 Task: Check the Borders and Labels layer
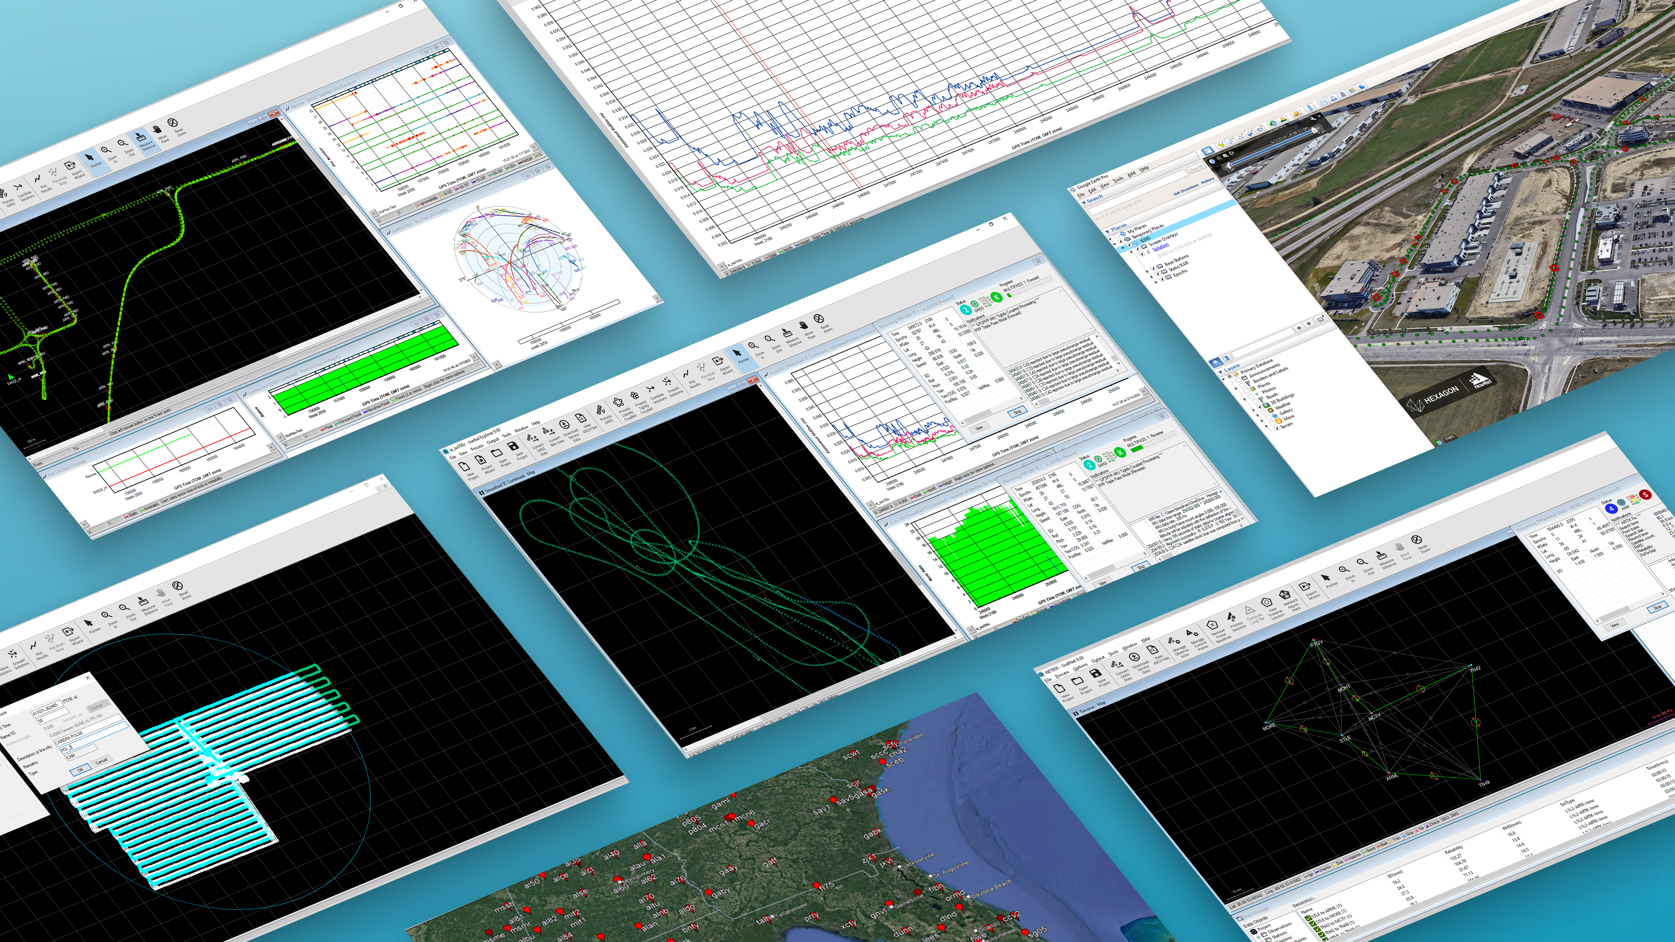(x=1239, y=381)
